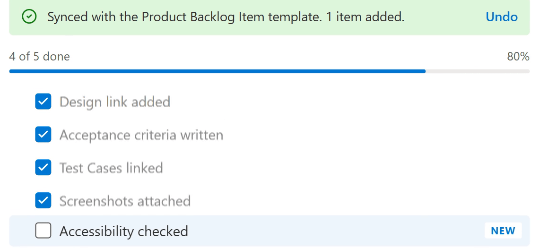539x248 pixels.
Task: Check the Accessibility checked checkbox
Action: pos(43,231)
